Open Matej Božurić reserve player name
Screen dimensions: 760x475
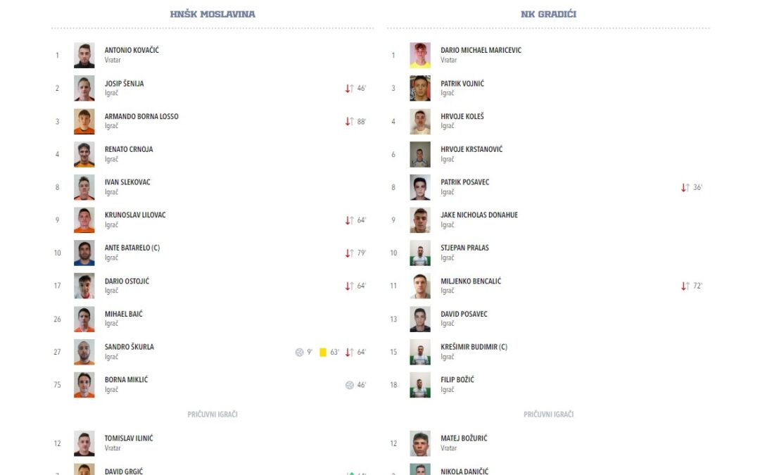point(464,438)
